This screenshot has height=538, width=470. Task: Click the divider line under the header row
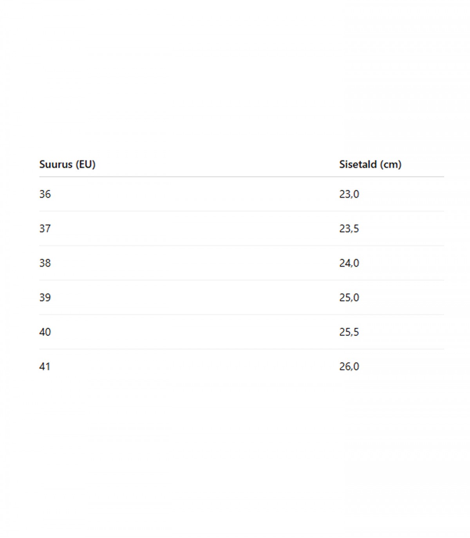coord(241,177)
